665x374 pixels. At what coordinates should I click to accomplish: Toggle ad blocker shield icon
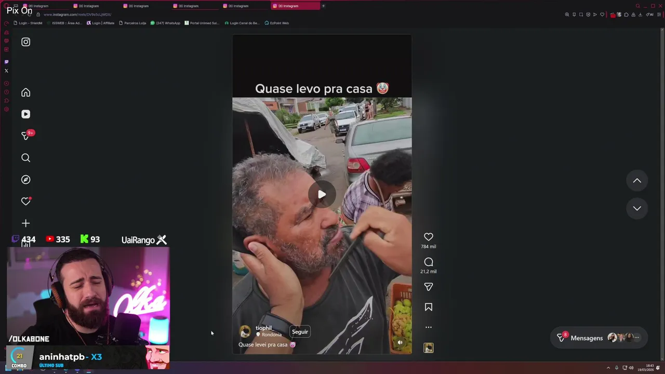588,15
